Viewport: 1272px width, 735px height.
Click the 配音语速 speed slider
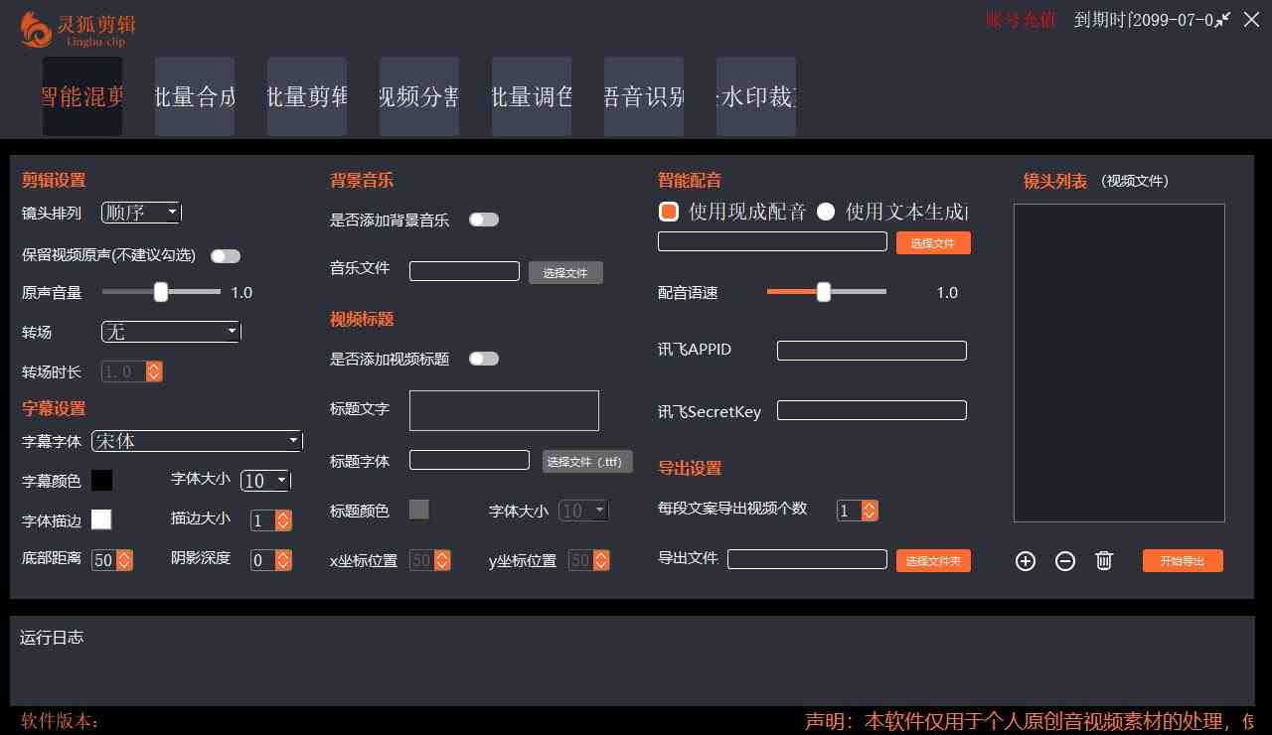(824, 292)
